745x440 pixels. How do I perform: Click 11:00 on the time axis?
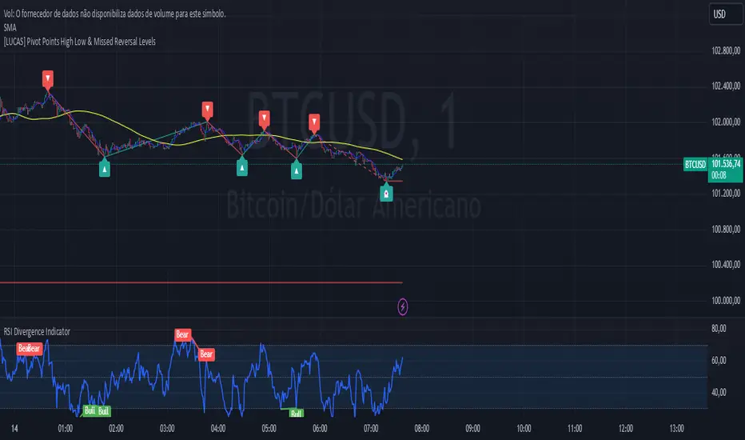coord(575,429)
